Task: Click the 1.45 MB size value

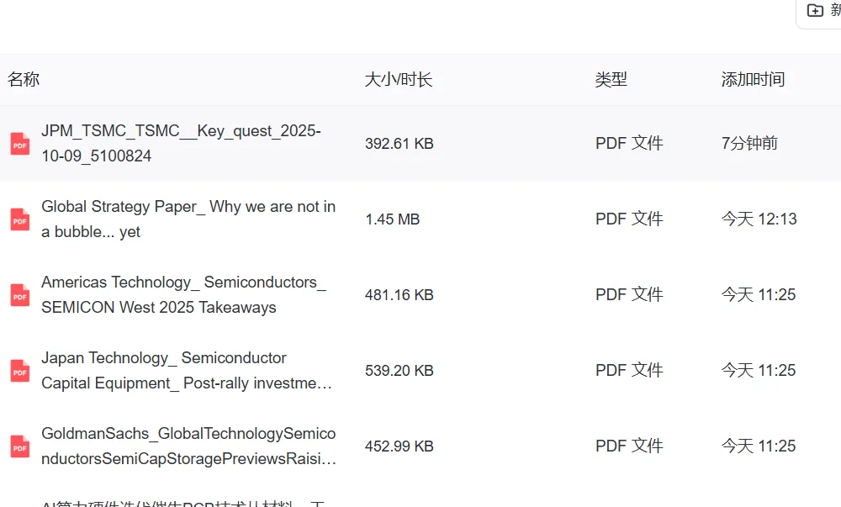Action: point(392,219)
